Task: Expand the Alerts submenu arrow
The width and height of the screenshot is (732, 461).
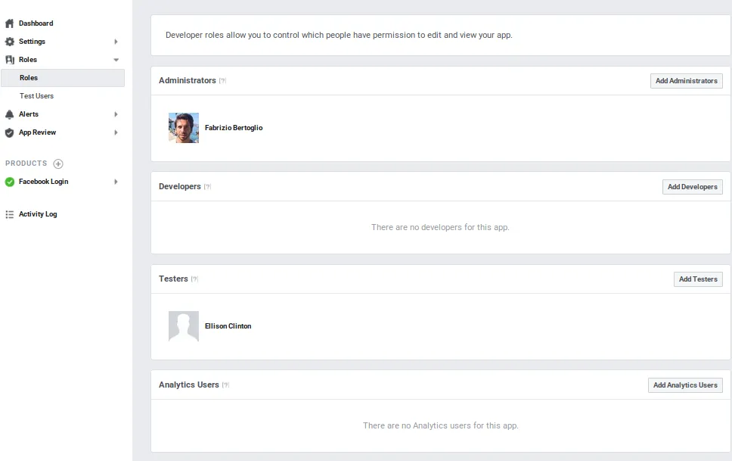Action: [x=116, y=114]
